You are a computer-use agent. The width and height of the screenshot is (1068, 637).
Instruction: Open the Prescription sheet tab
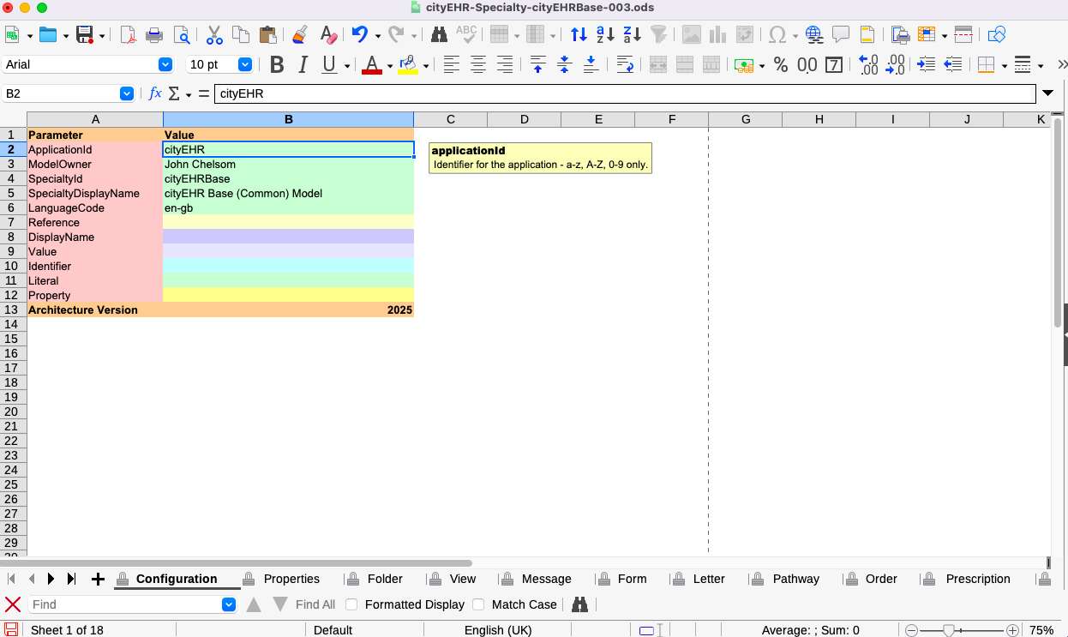coord(978,579)
